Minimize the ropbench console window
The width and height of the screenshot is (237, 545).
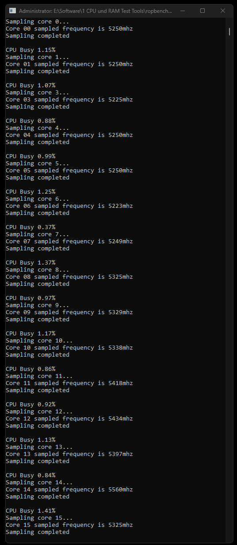[182, 11]
